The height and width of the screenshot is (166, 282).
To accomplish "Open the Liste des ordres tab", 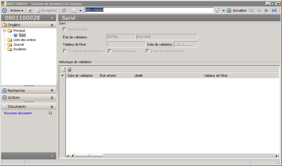I will (24, 40).
